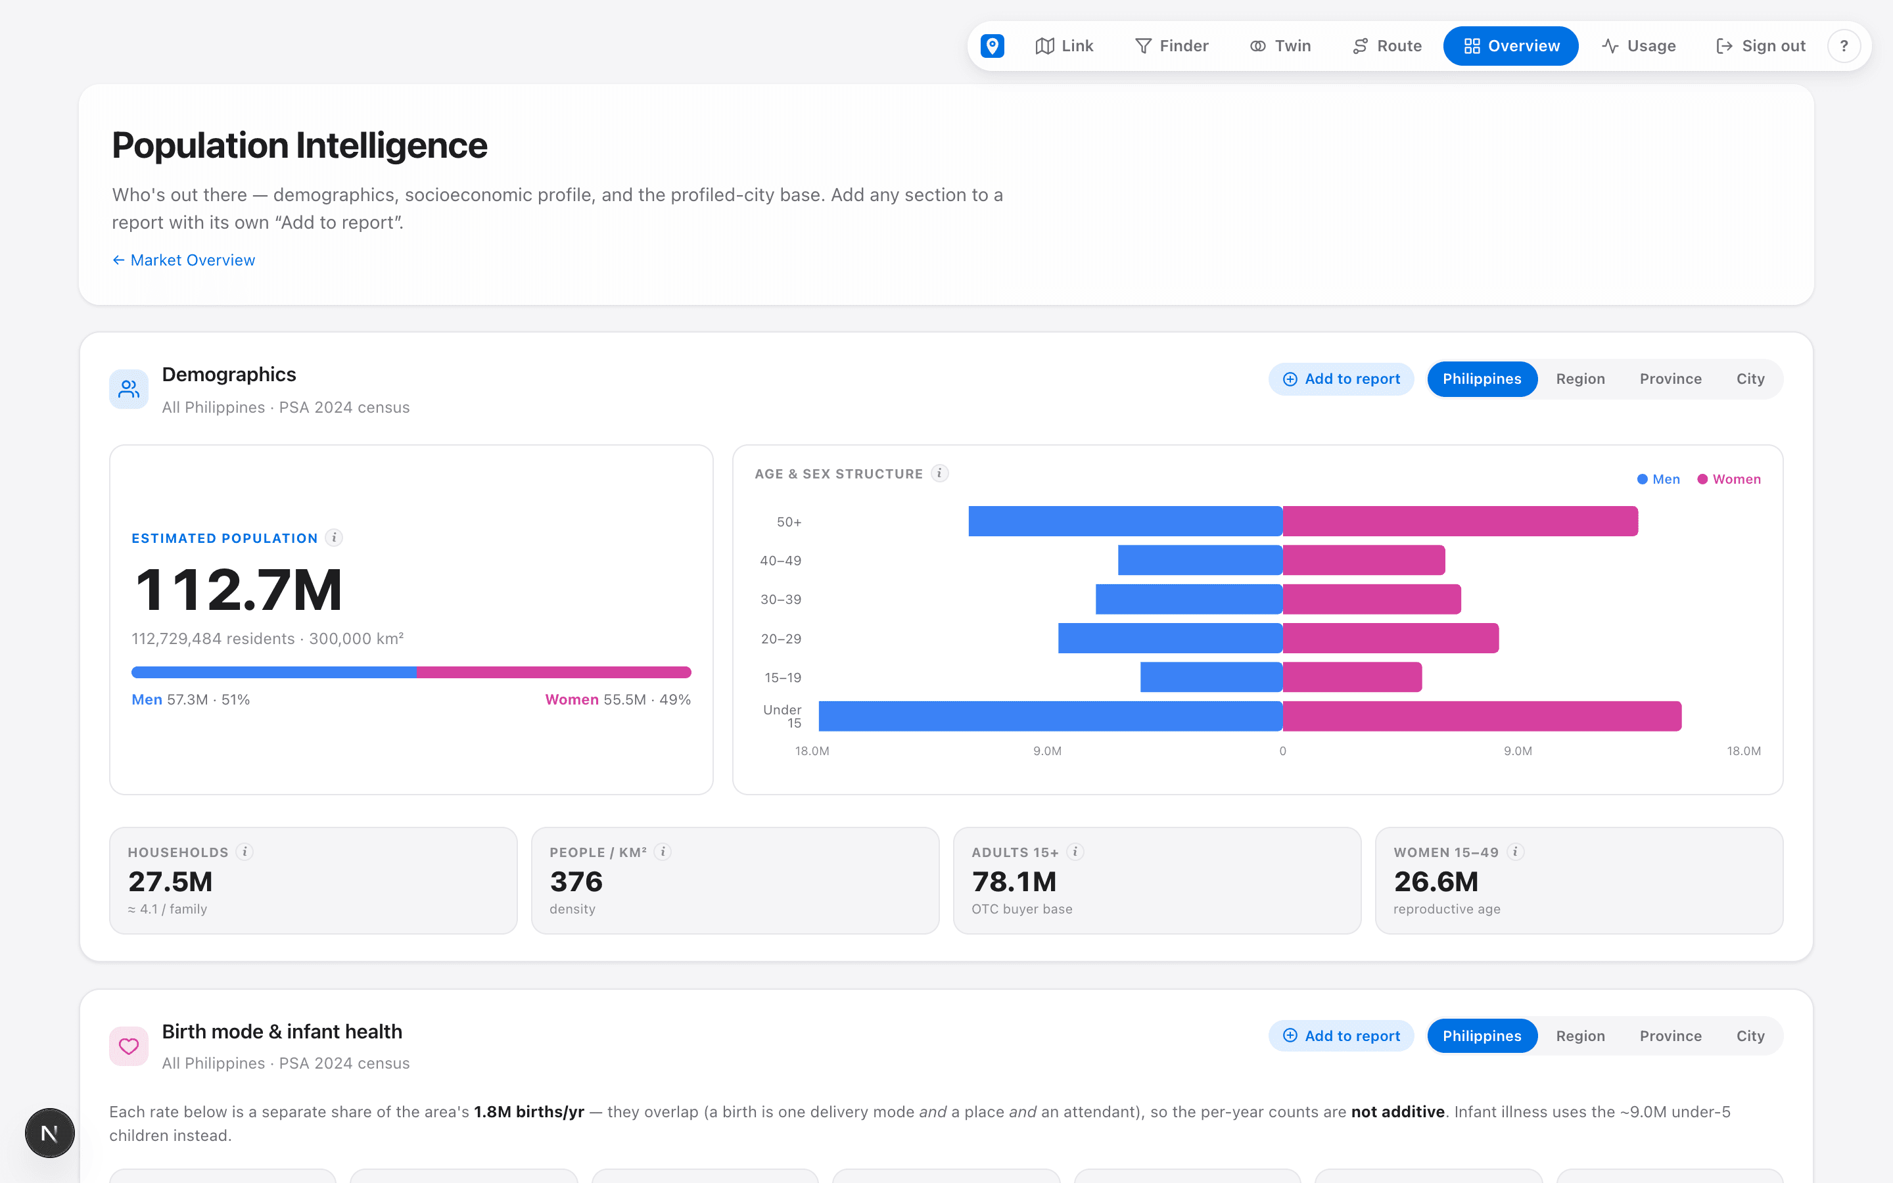Viewport: 1893px width, 1183px height.
Task: Click the blue map pin logo icon
Action: coord(992,46)
